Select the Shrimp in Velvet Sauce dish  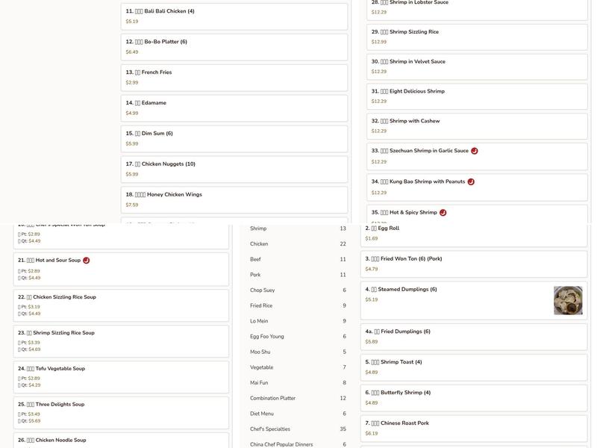coord(477,66)
